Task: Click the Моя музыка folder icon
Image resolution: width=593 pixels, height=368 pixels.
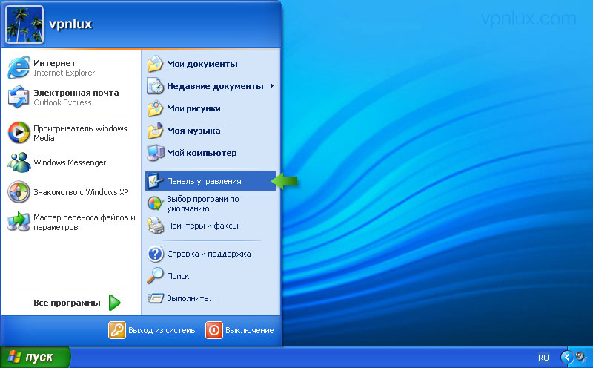Action: coord(155,131)
